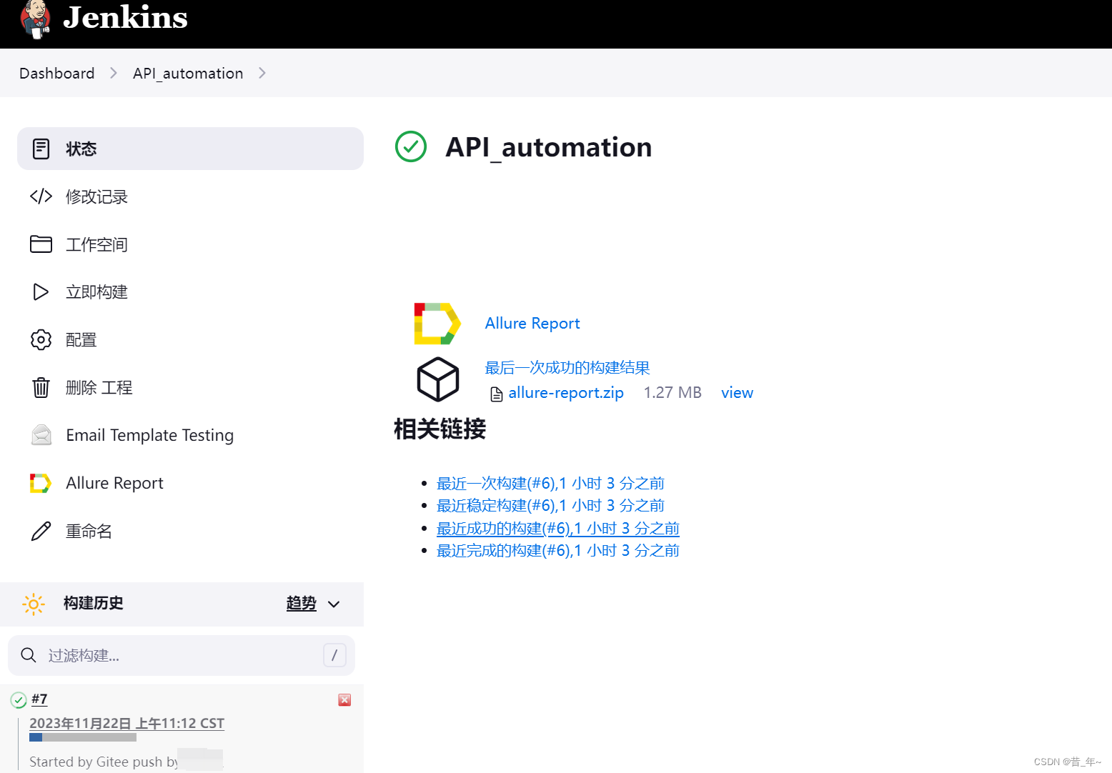Click the 趋势 trend link text
Screen dimensions: 1112x773
[x=301, y=604]
